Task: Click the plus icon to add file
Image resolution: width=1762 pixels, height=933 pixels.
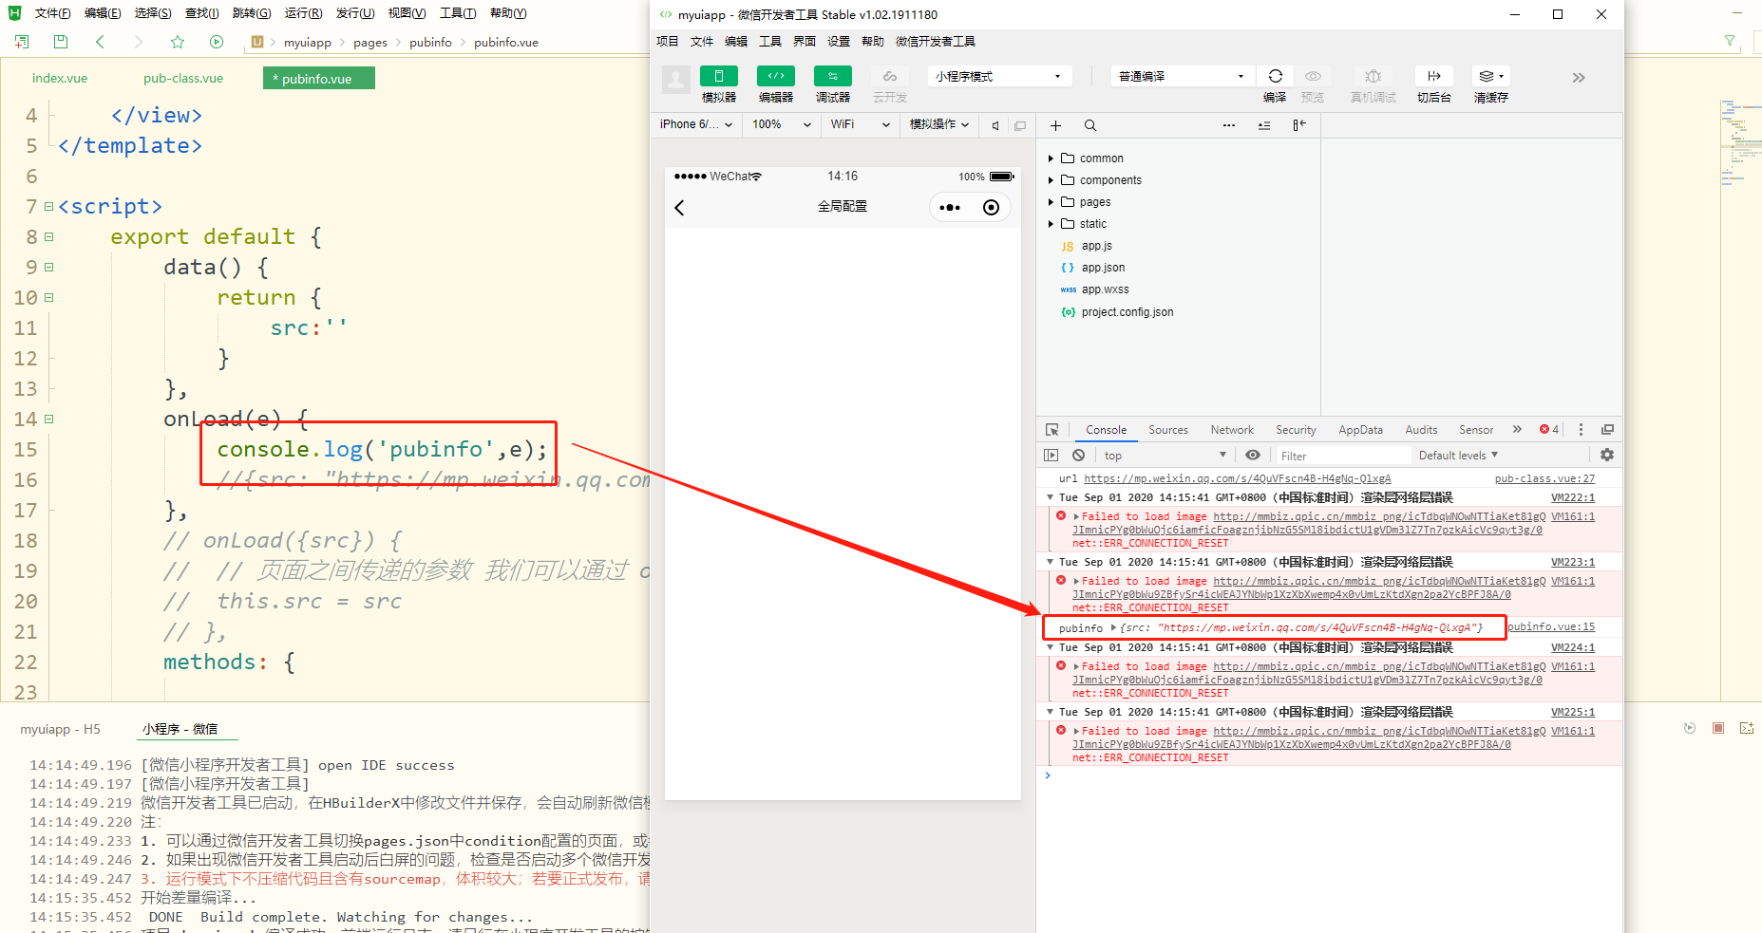Action: 1055,125
